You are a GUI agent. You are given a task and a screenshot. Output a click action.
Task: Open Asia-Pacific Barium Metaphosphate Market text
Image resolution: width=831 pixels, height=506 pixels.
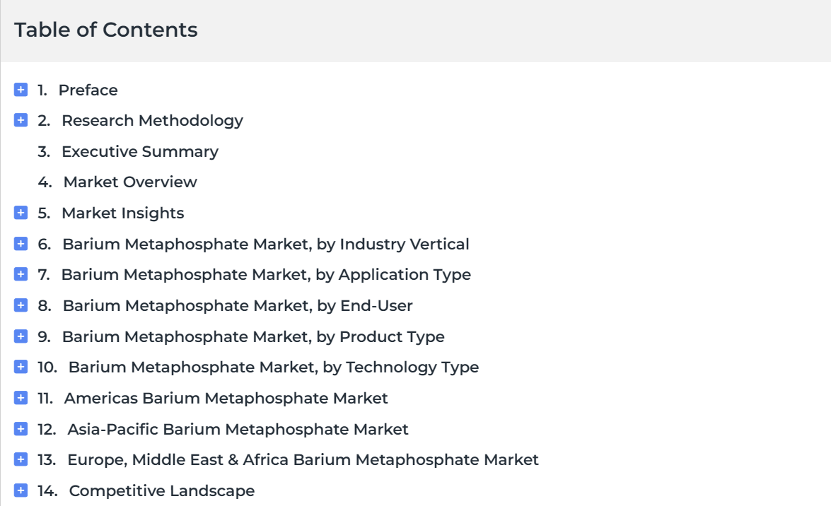238,429
